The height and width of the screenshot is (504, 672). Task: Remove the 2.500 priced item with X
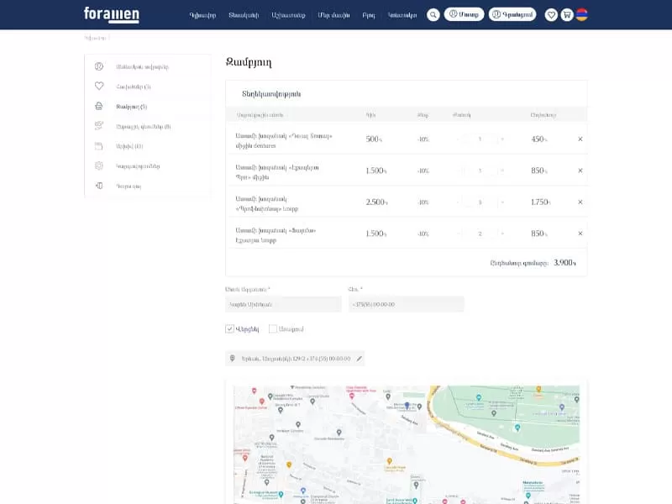click(x=580, y=202)
